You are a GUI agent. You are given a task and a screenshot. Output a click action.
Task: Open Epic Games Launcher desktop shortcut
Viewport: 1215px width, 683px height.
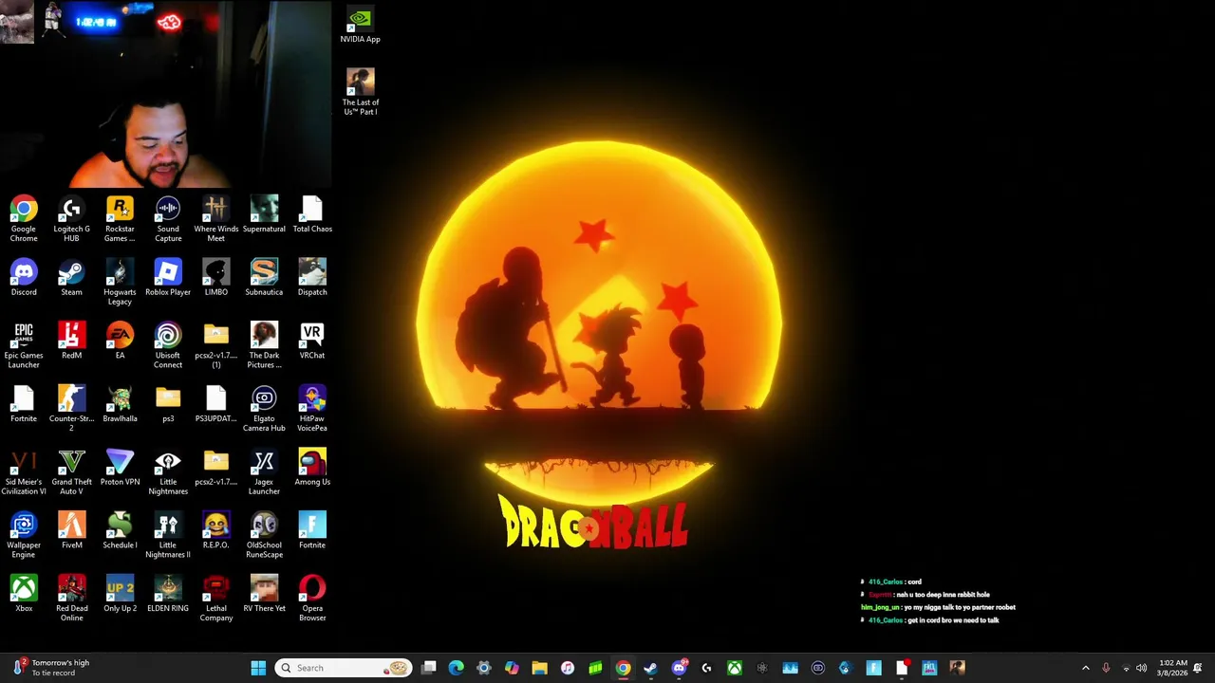tap(24, 346)
